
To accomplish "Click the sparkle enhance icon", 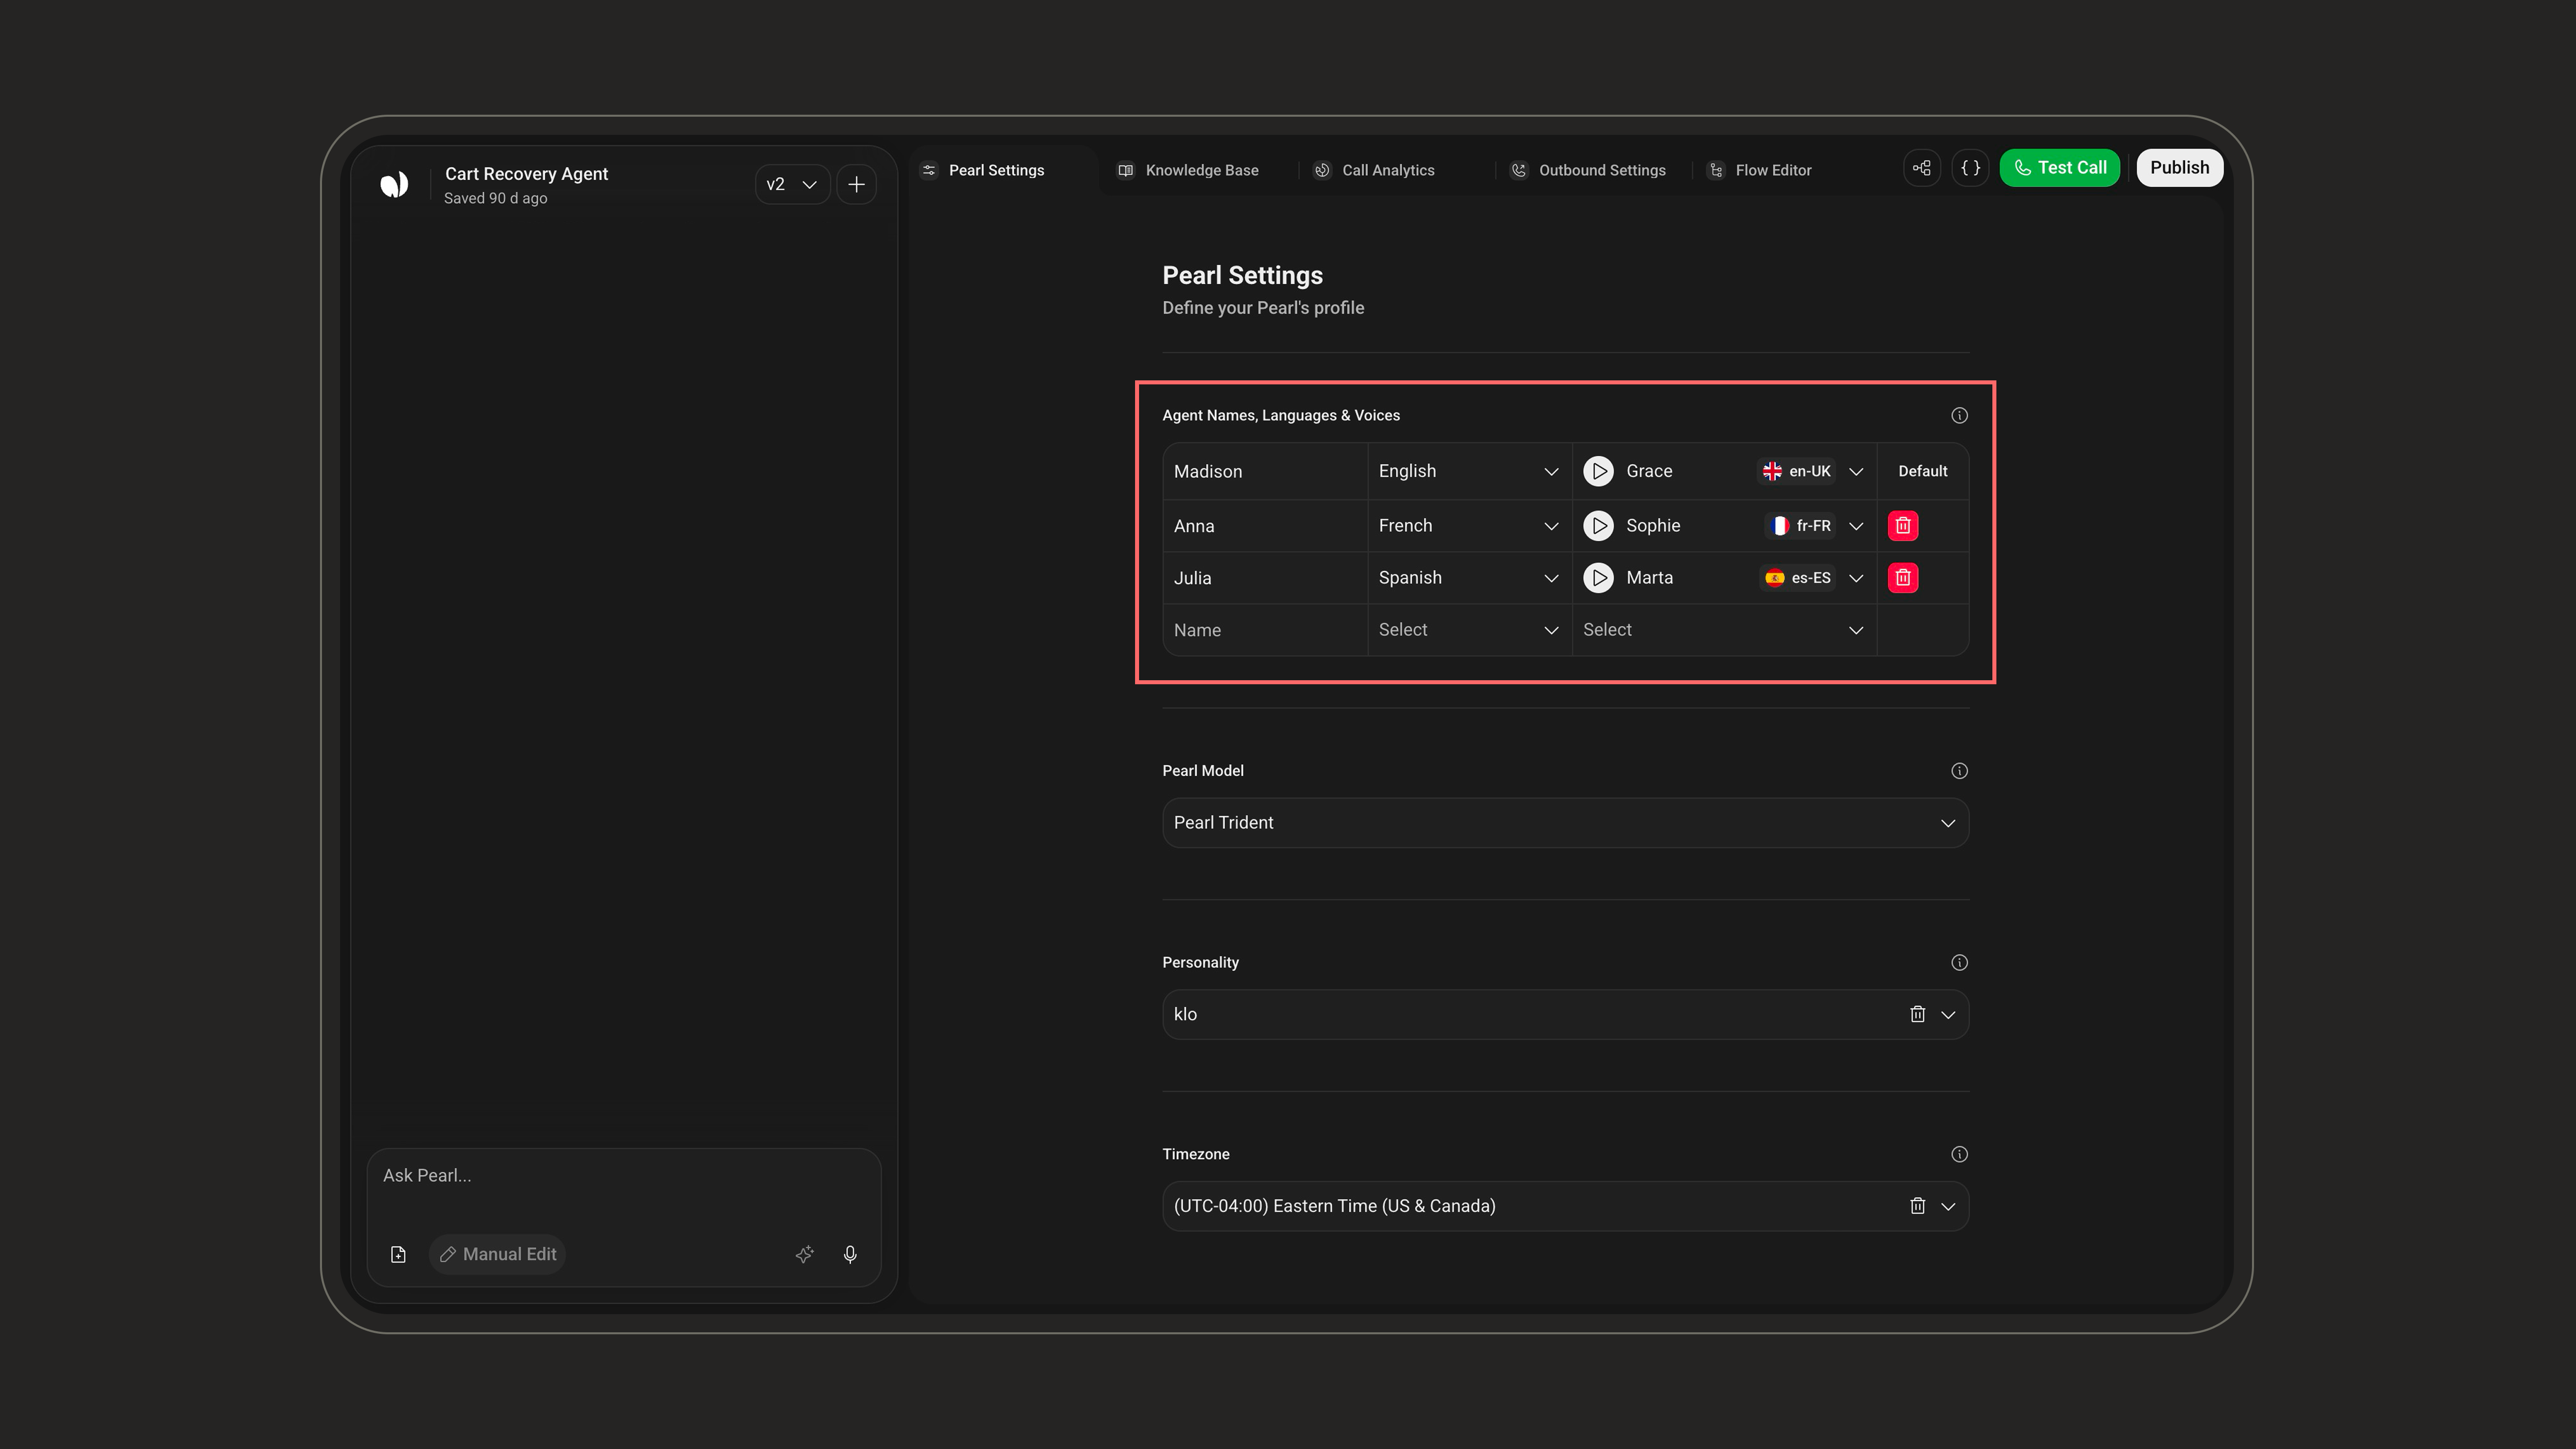I will pyautogui.click(x=804, y=1254).
